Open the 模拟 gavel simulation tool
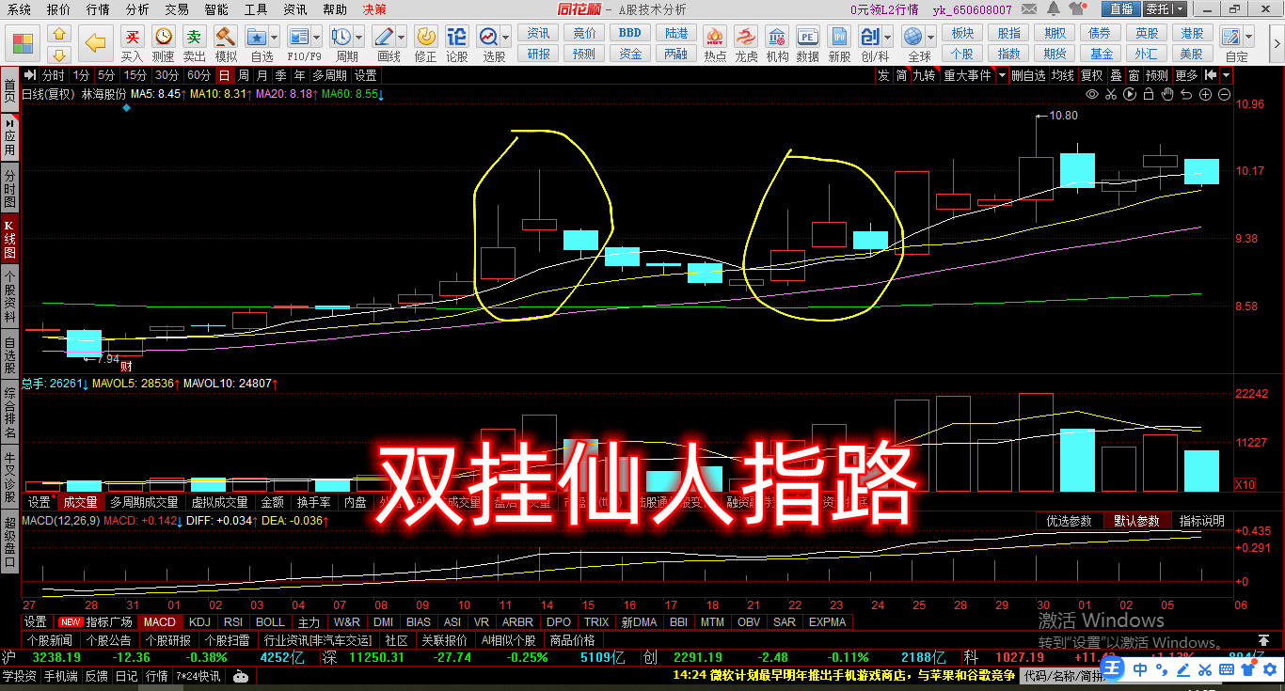Viewport: 1285px width, 691px height. click(x=226, y=42)
